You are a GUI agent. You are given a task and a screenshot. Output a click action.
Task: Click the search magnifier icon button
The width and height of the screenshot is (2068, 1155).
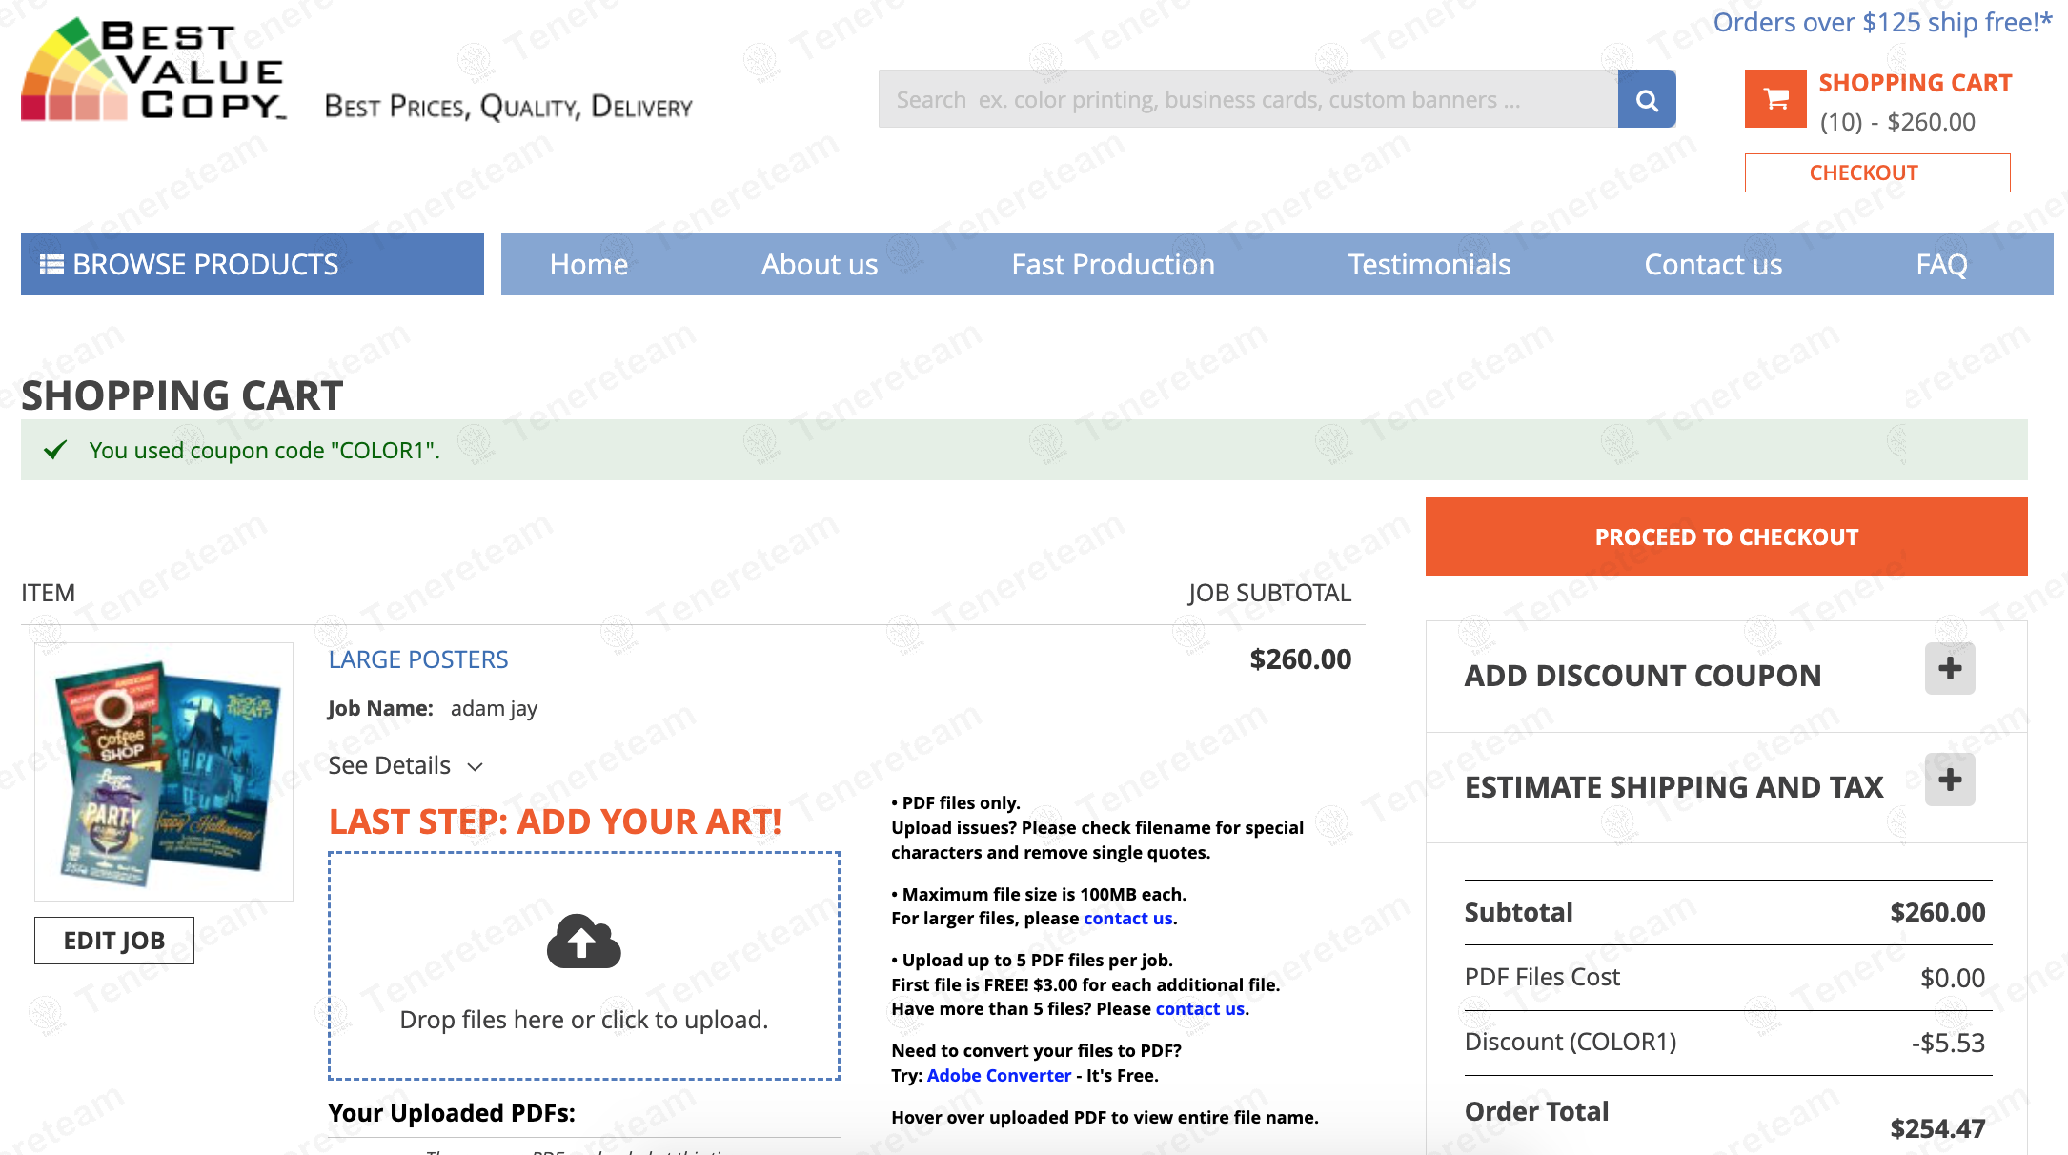(1646, 99)
